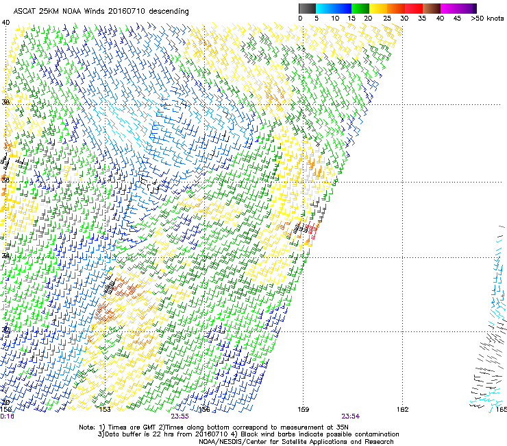
Task: Select the gray 0-5 knots legend swatch
Action: pyautogui.click(x=307, y=8)
